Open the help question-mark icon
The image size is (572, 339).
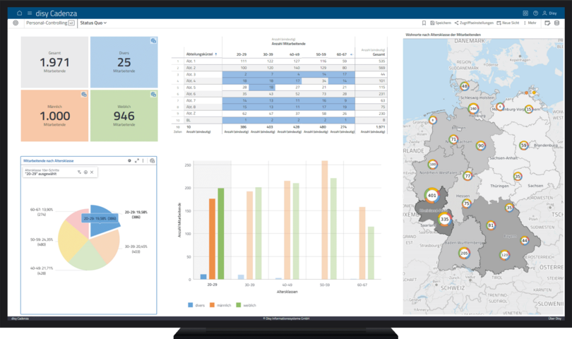point(535,13)
